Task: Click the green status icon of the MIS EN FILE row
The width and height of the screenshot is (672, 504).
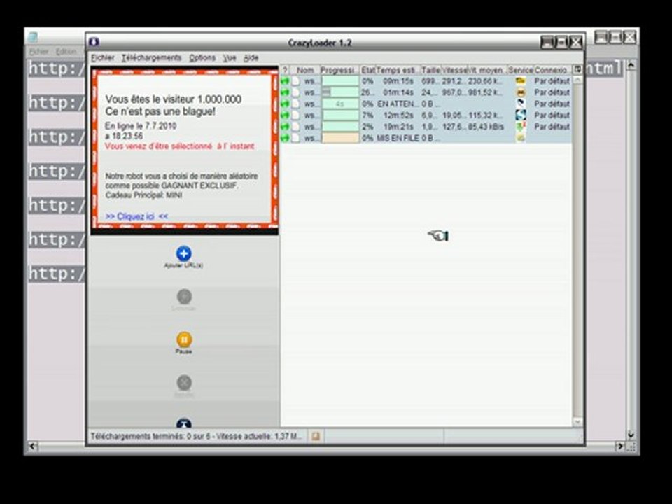Action: (285, 138)
